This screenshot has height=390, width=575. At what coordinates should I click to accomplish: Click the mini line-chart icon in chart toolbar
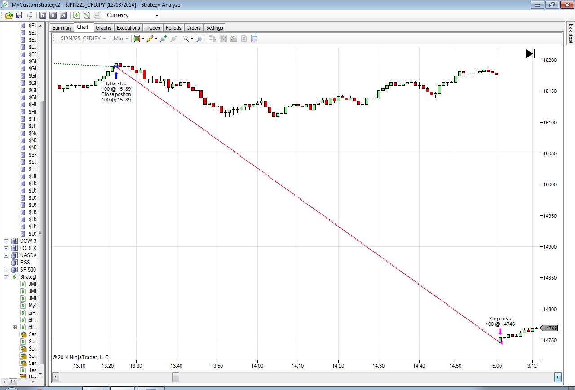[233, 39]
